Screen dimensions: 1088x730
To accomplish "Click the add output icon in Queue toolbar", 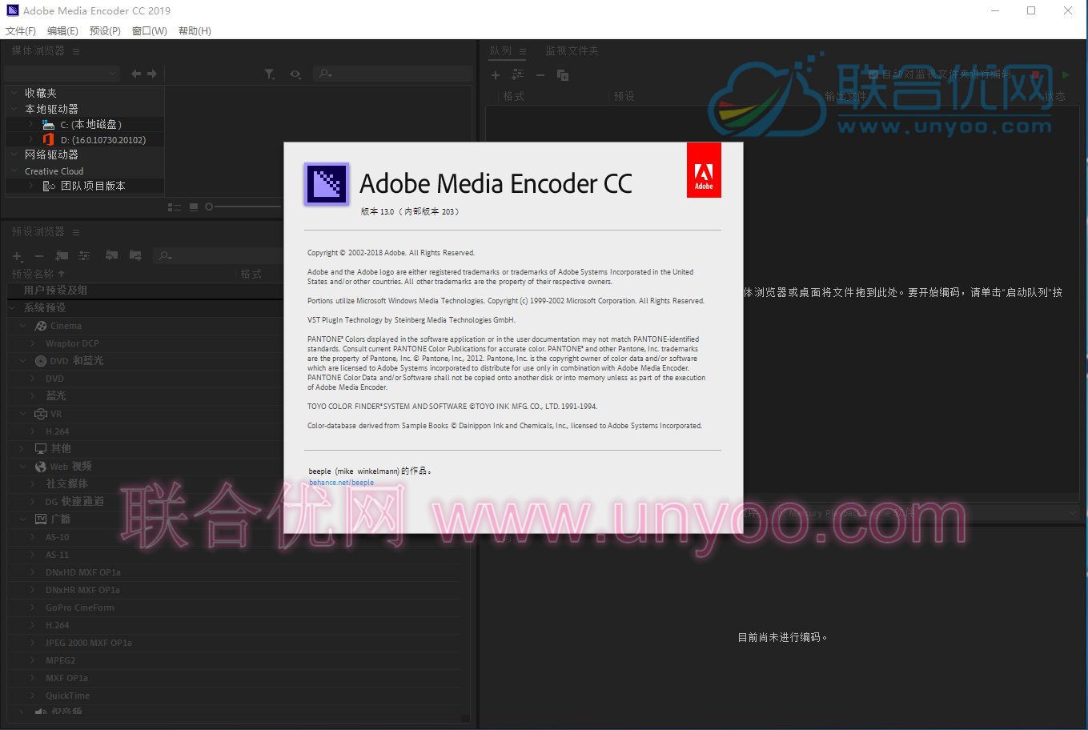I will pyautogui.click(x=518, y=74).
